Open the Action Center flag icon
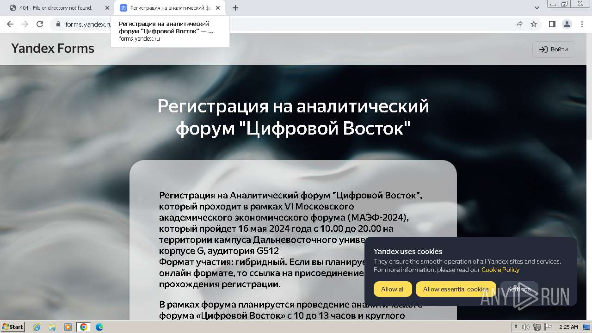This screenshot has height=333, width=592. (548, 327)
